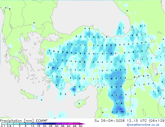This screenshot has height=127, width=165.
Task: Click the '0.1' legend scale label
Action: point(3,126)
